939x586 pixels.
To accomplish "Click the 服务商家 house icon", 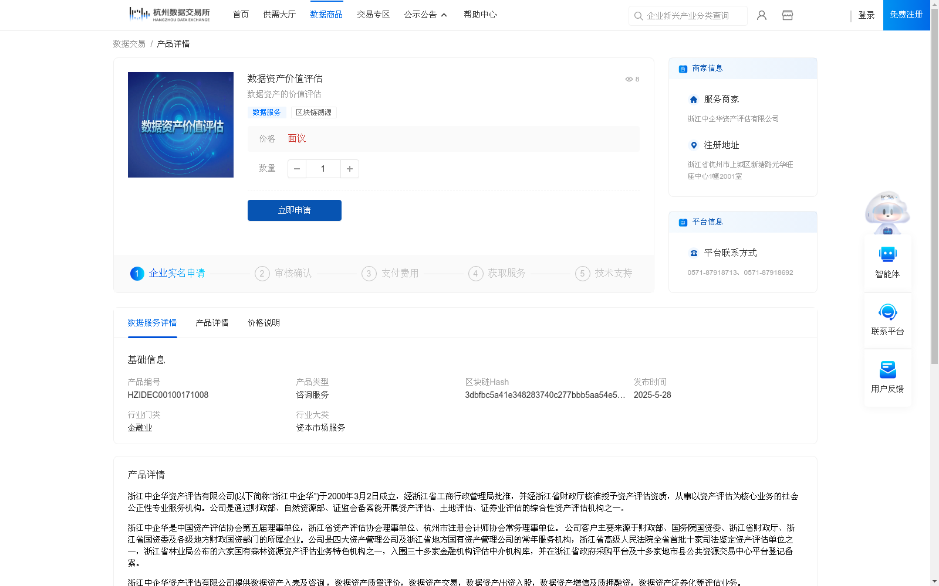I will pos(694,100).
